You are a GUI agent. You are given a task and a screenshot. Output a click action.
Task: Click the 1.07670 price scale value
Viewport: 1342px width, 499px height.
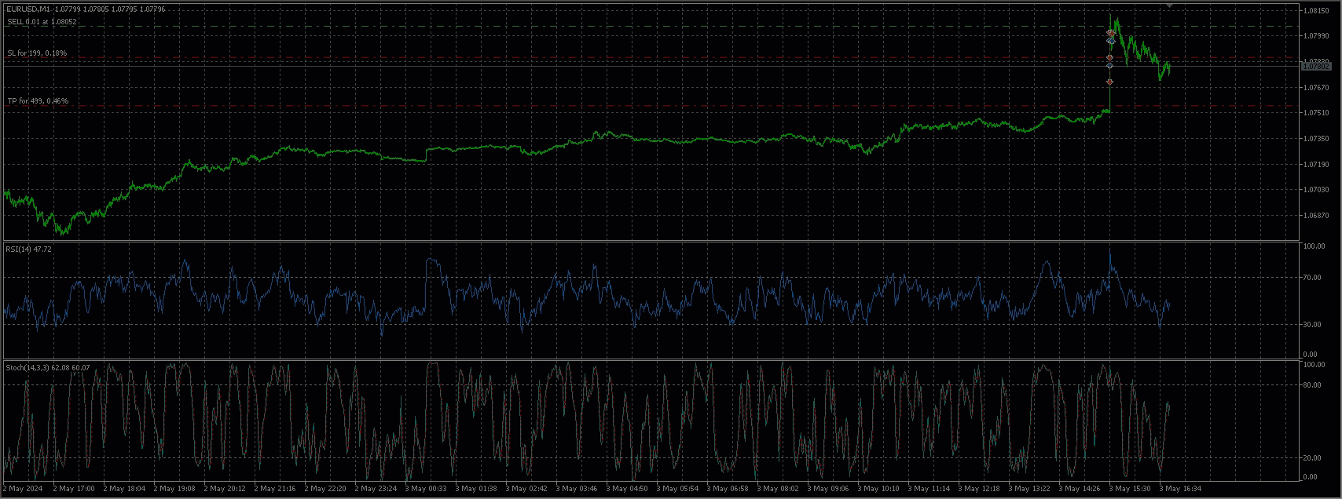[x=1315, y=88]
